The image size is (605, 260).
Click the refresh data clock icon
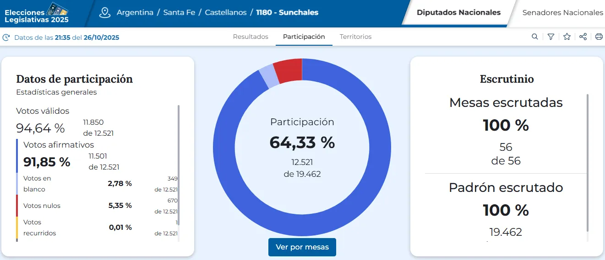click(6, 37)
